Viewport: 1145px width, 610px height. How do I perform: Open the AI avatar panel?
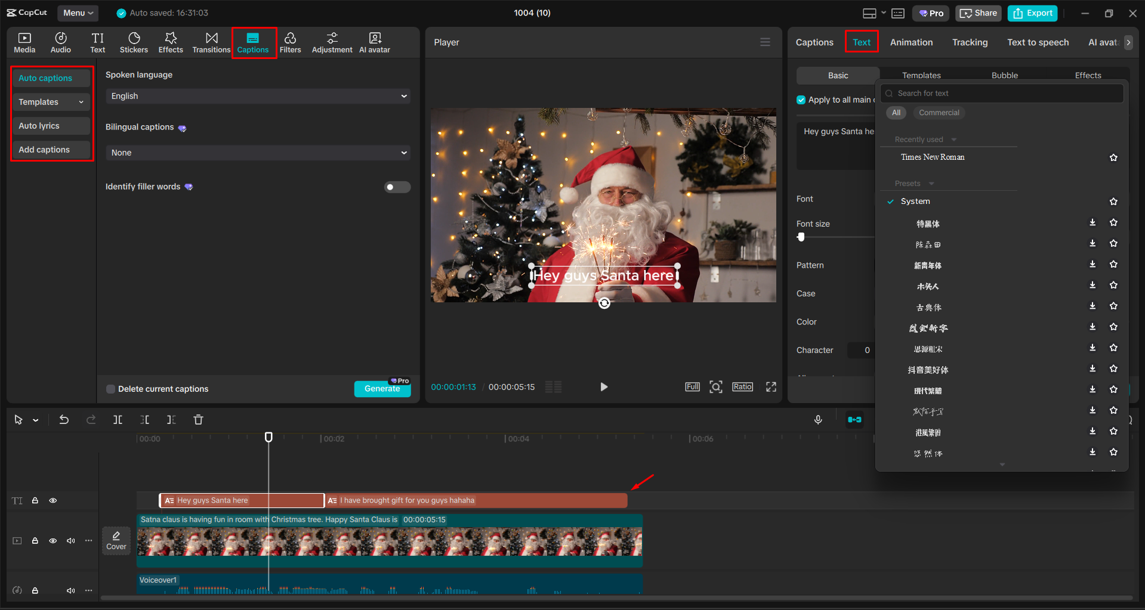[374, 42]
